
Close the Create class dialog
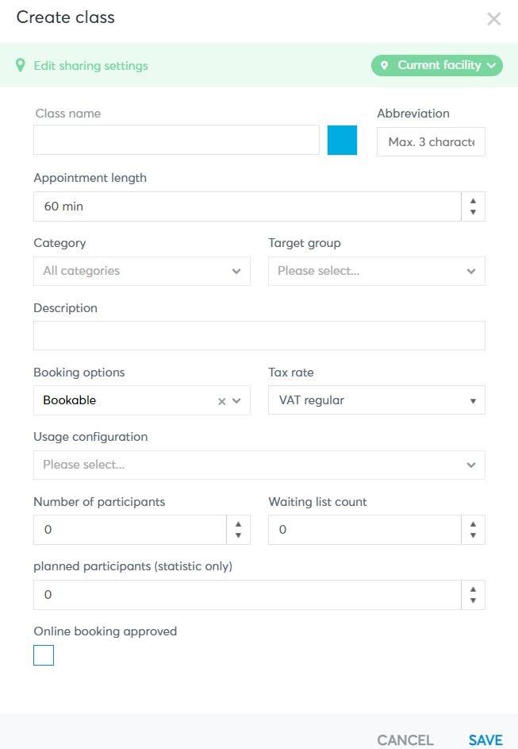point(493,18)
